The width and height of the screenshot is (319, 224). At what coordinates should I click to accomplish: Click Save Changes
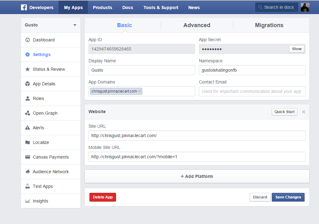(288, 197)
